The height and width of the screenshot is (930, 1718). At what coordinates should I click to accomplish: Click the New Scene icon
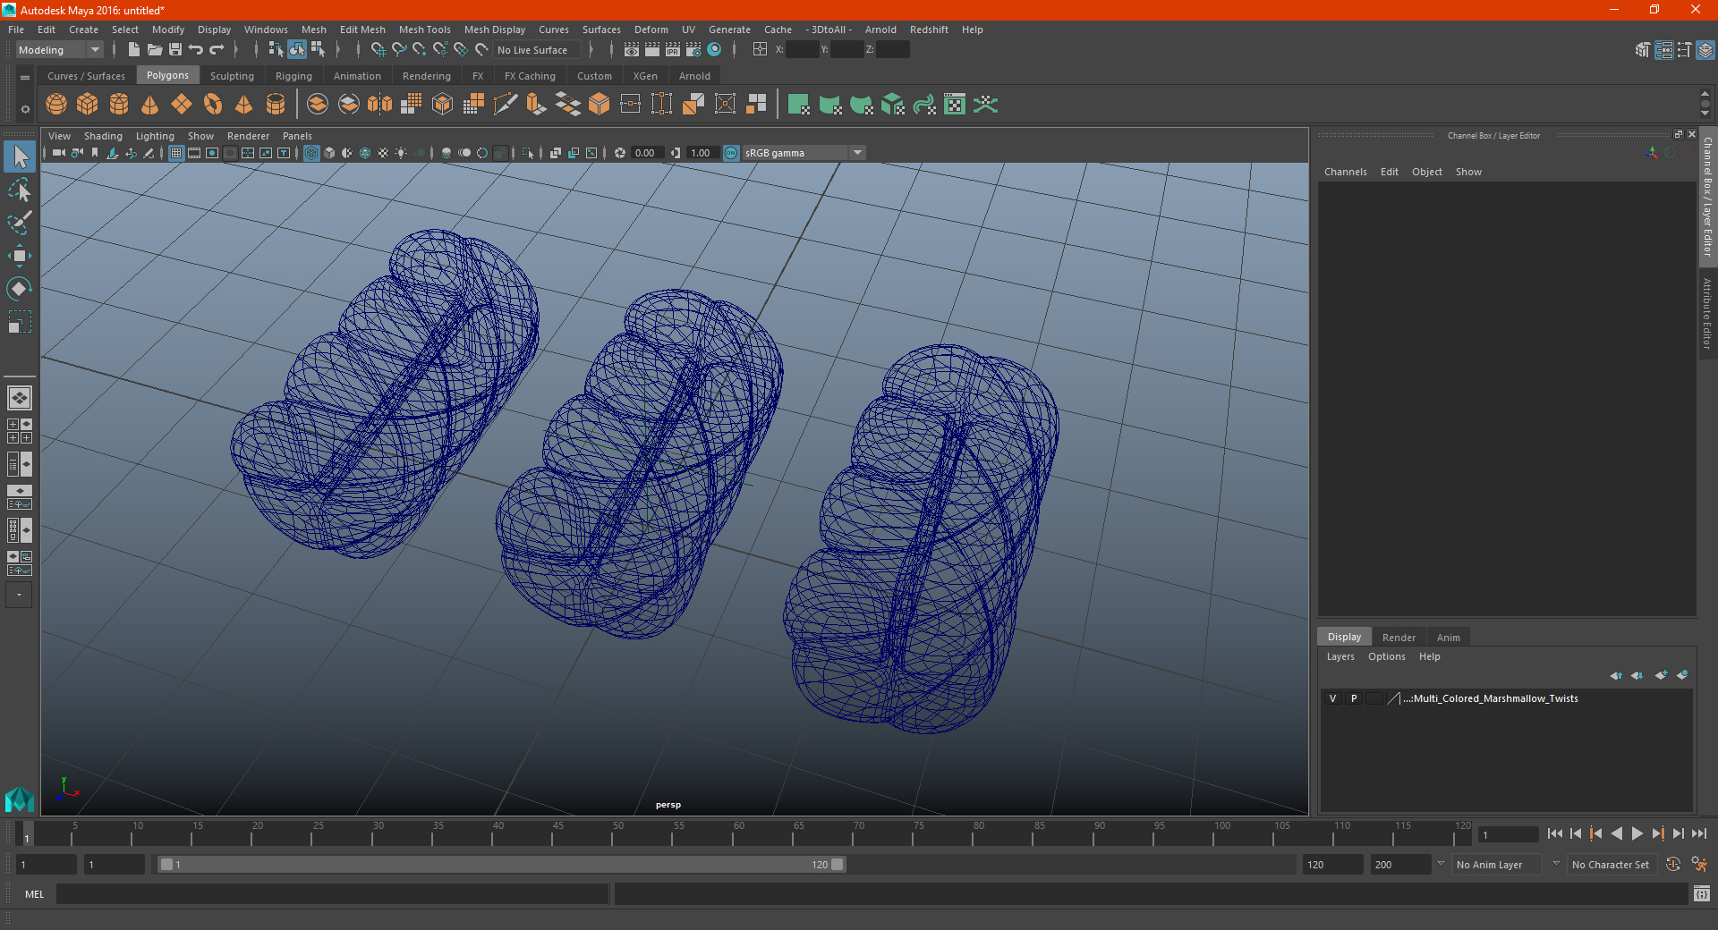click(x=133, y=50)
